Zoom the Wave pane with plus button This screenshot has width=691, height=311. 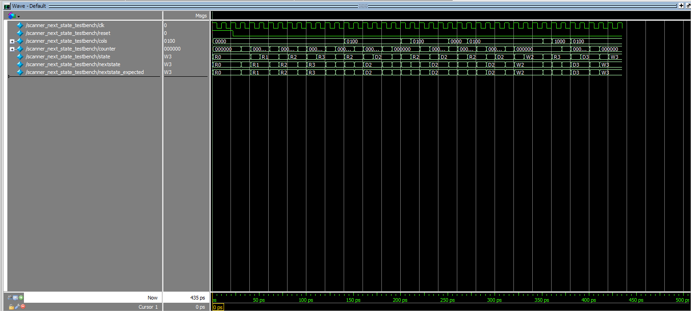click(681, 6)
